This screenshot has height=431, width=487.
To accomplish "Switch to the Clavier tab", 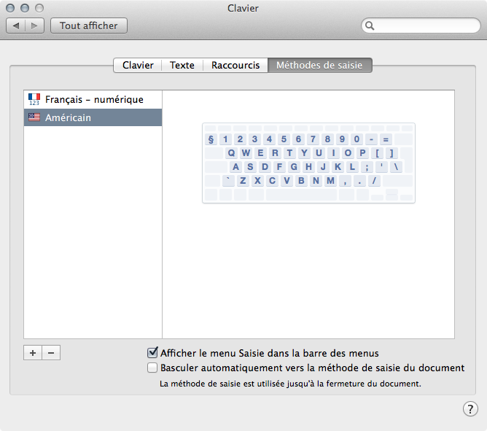I will (138, 65).
